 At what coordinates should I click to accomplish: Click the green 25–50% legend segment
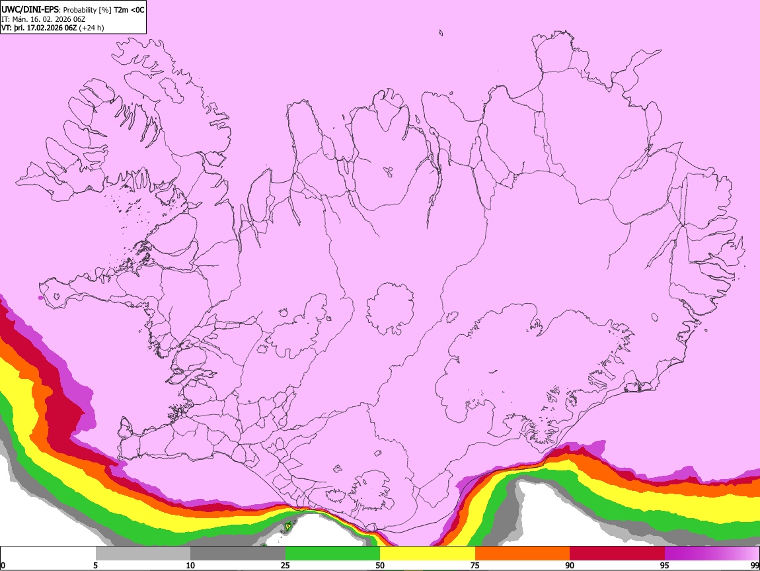[x=332, y=554]
